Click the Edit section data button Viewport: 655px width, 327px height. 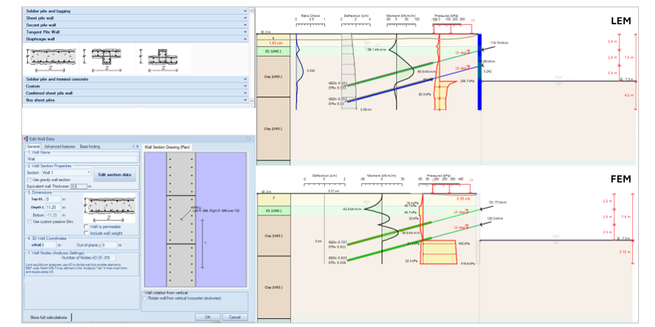point(115,175)
